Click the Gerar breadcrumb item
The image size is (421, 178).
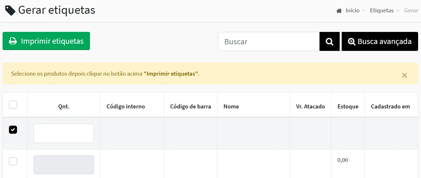[x=411, y=11]
